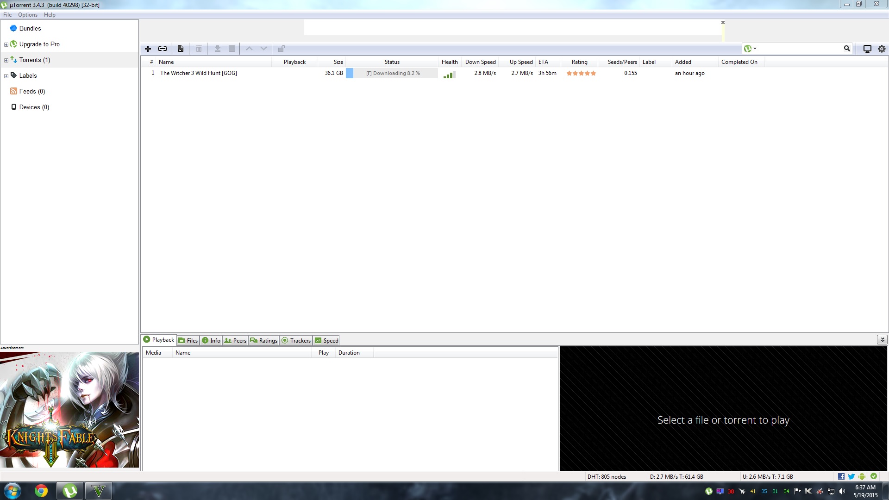889x500 pixels.
Task: Click the Start Torrent download arrow icon
Action: (217, 49)
